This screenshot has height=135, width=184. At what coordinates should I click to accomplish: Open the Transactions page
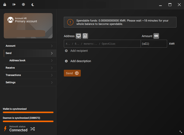(x=30, y=75)
